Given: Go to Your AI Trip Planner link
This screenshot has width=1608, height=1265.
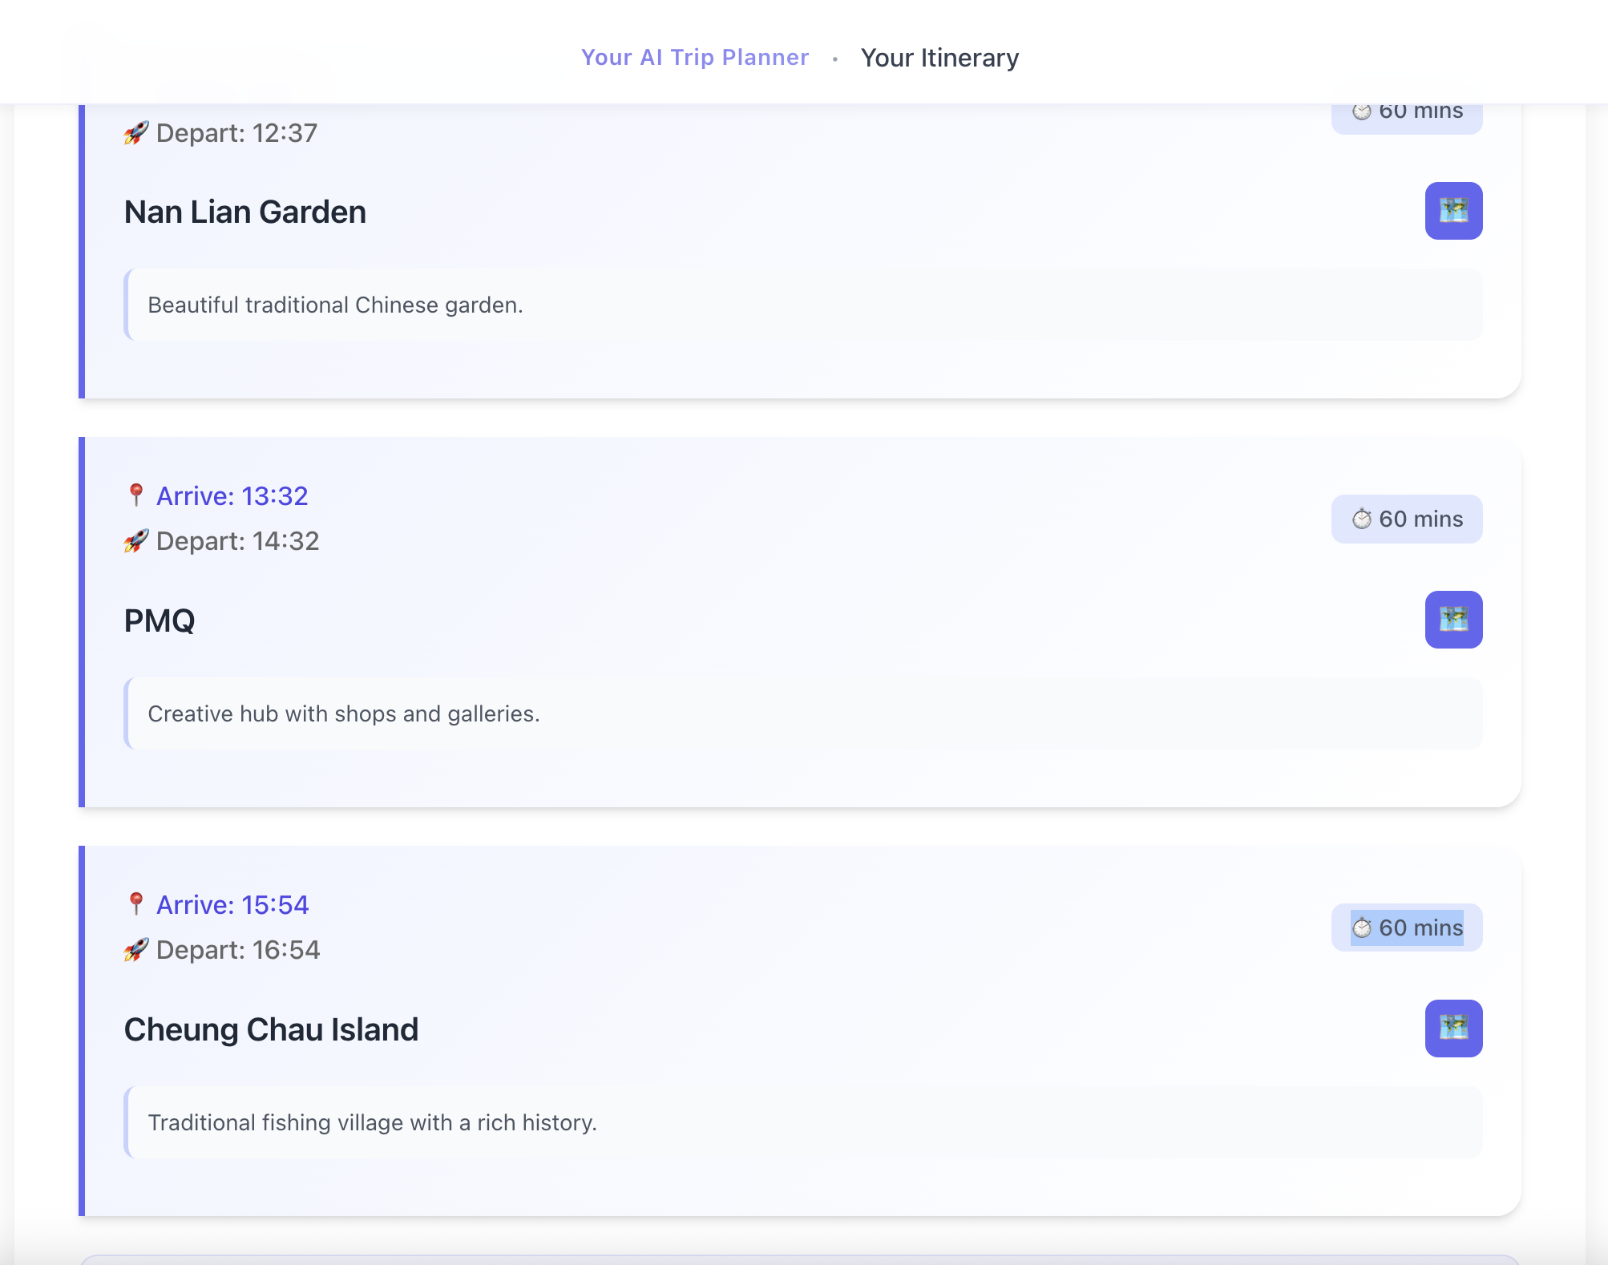Looking at the screenshot, I should [695, 58].
